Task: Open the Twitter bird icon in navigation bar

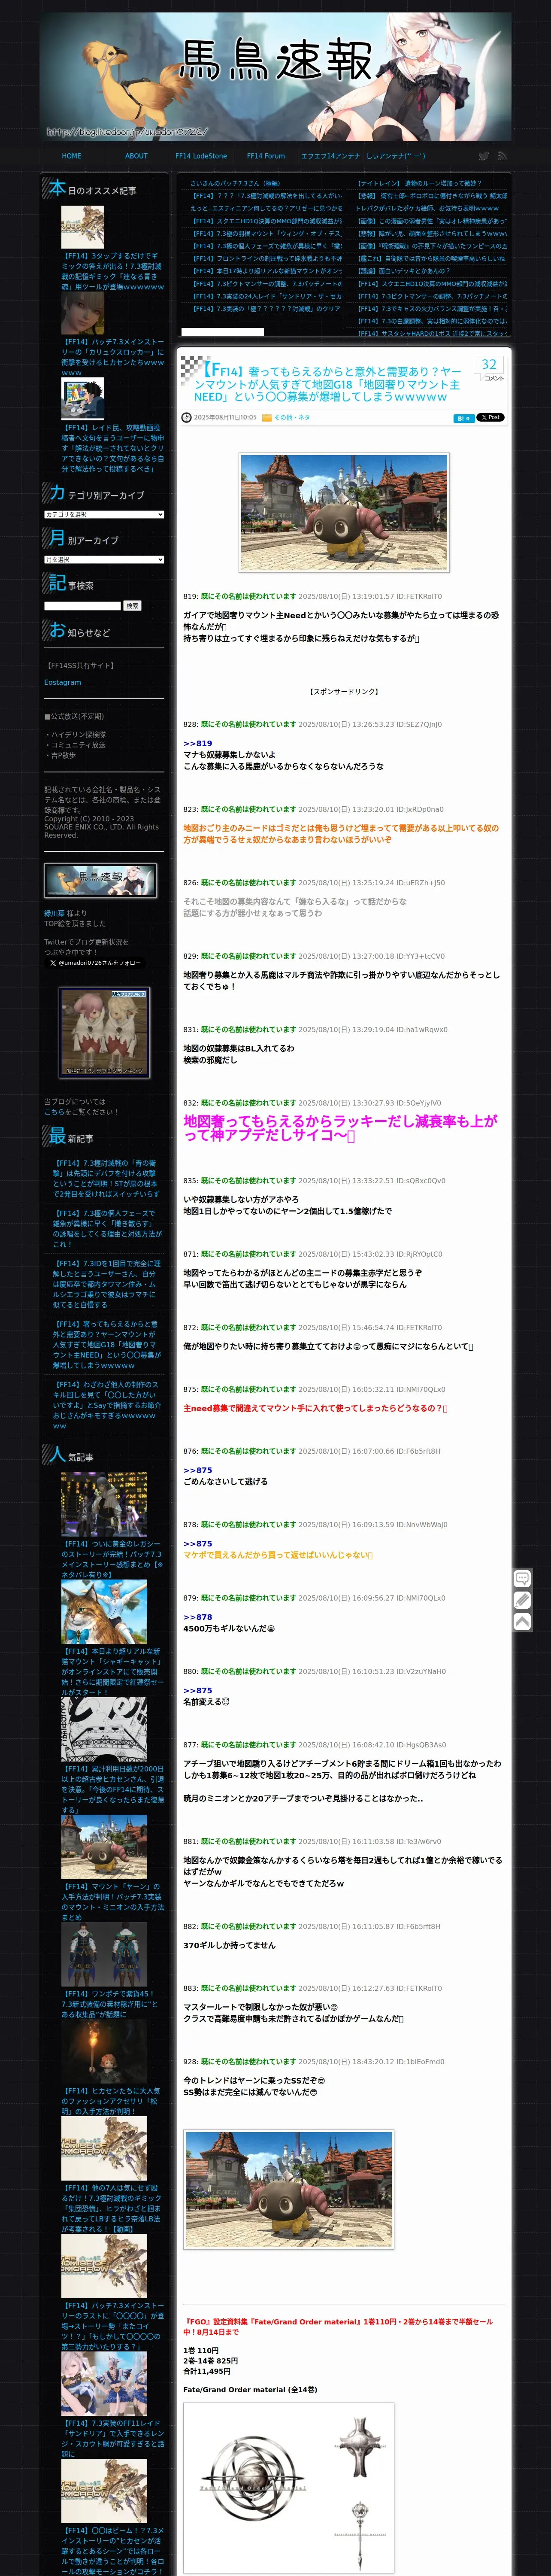Action: pyautogui.click(x=483, y=156)
